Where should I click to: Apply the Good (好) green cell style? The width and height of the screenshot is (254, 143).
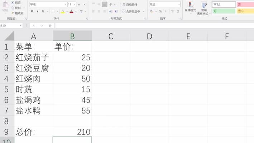point(224,11)
